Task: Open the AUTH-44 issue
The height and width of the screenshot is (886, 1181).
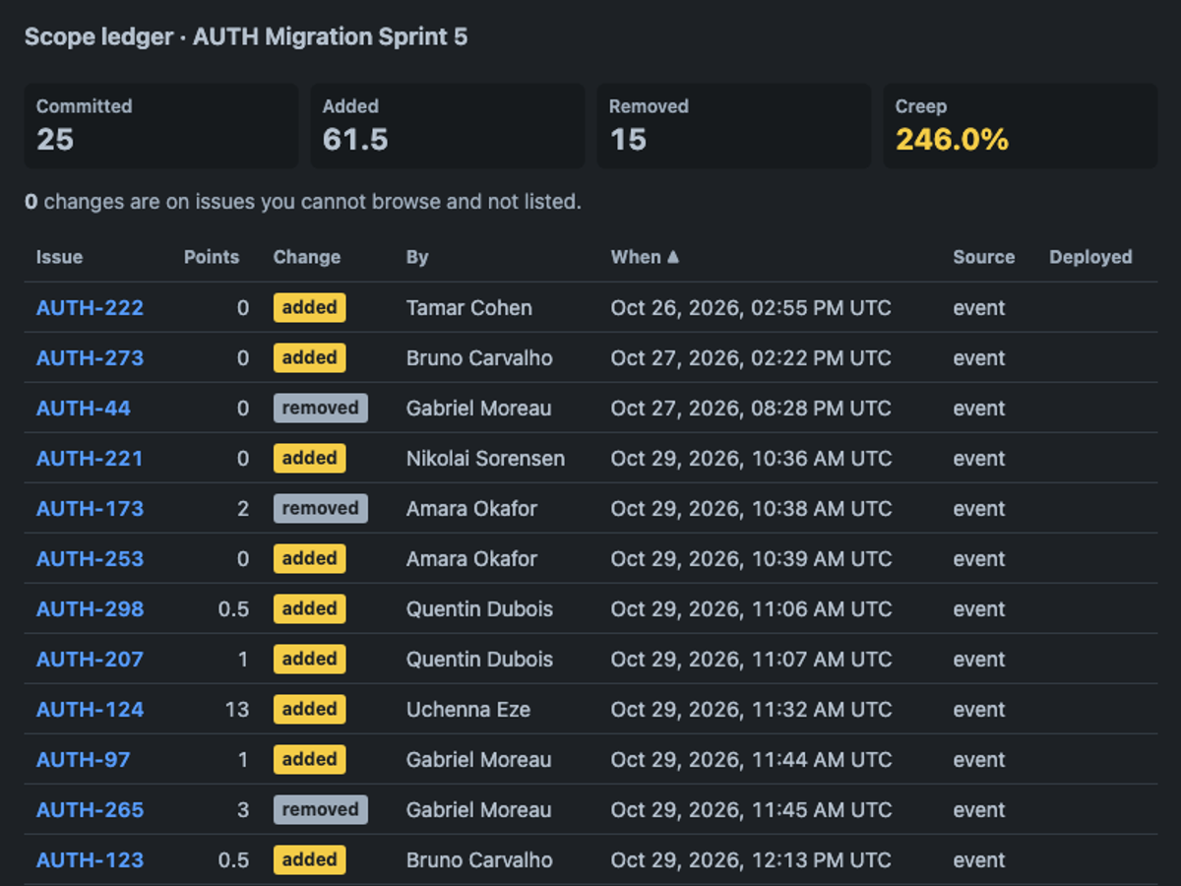Action: click(x=84, y=409)
